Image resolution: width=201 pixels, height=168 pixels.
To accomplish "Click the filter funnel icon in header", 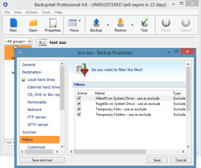I will (82, 70).
